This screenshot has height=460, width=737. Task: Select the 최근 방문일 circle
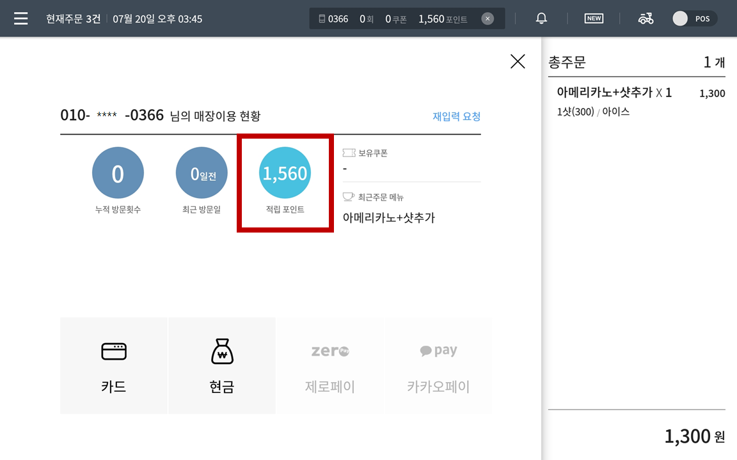click(x=202, y=172)
